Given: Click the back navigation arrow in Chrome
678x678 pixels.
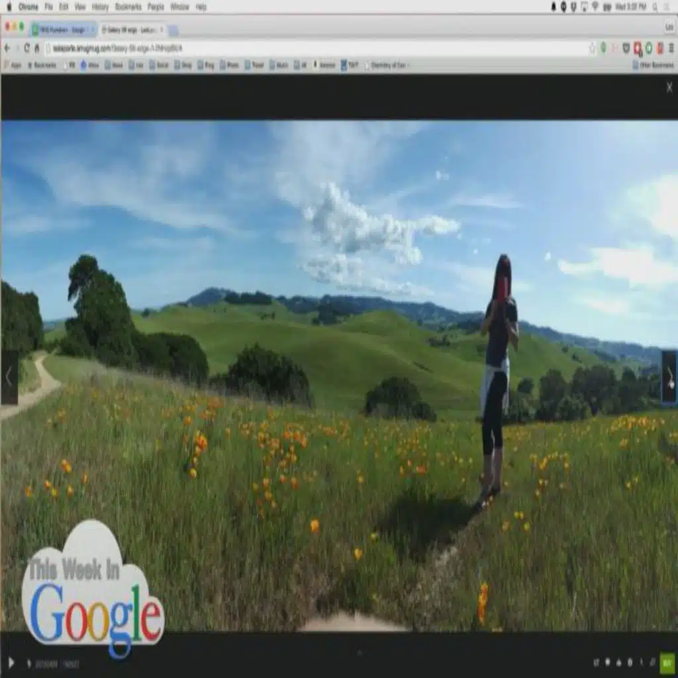Looking at the screenshot, I should pyautogui.click(x=8, y=48).
